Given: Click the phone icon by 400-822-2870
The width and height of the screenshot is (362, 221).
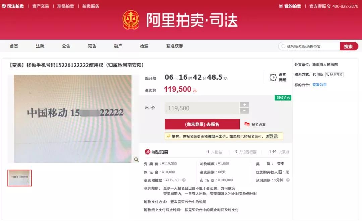Looking at the screenshot, I should pyautogui.click(x=329, y=6).
